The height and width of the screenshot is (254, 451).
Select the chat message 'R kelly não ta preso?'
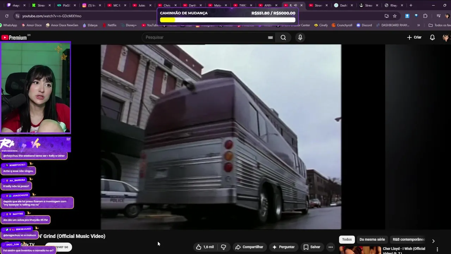pos(16,186)
